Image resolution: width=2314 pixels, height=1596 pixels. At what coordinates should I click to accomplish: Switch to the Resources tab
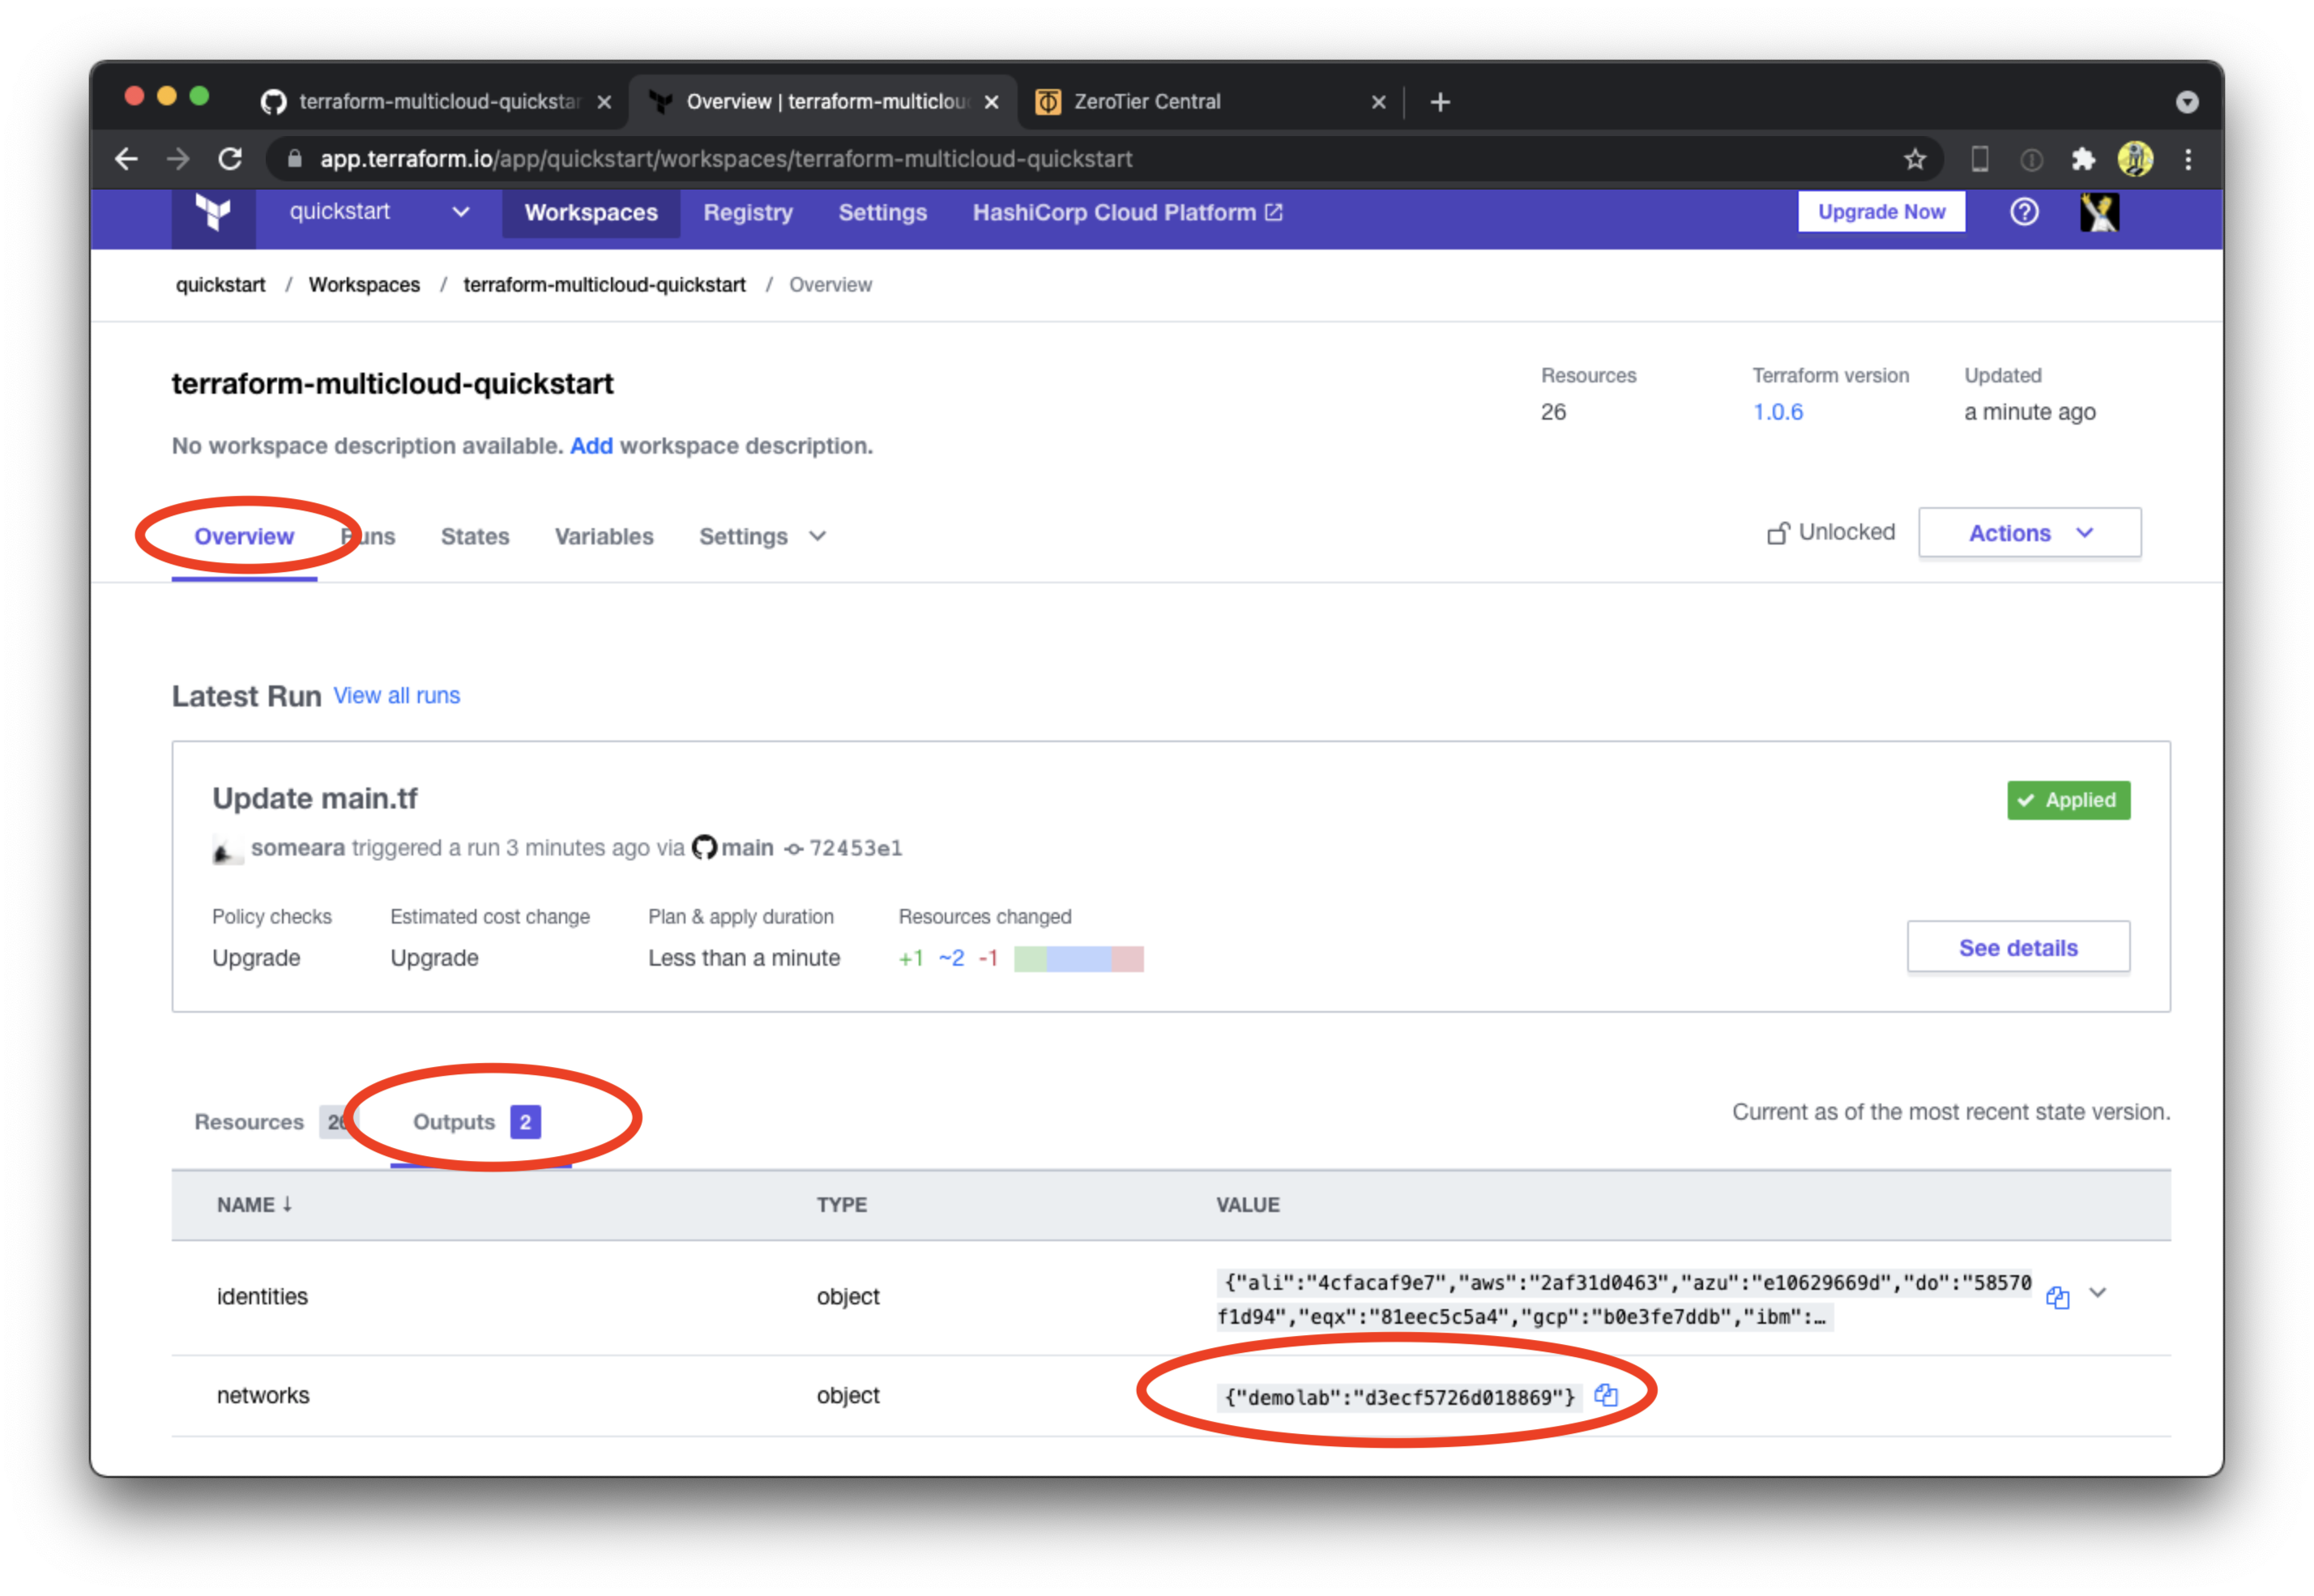249,1122
